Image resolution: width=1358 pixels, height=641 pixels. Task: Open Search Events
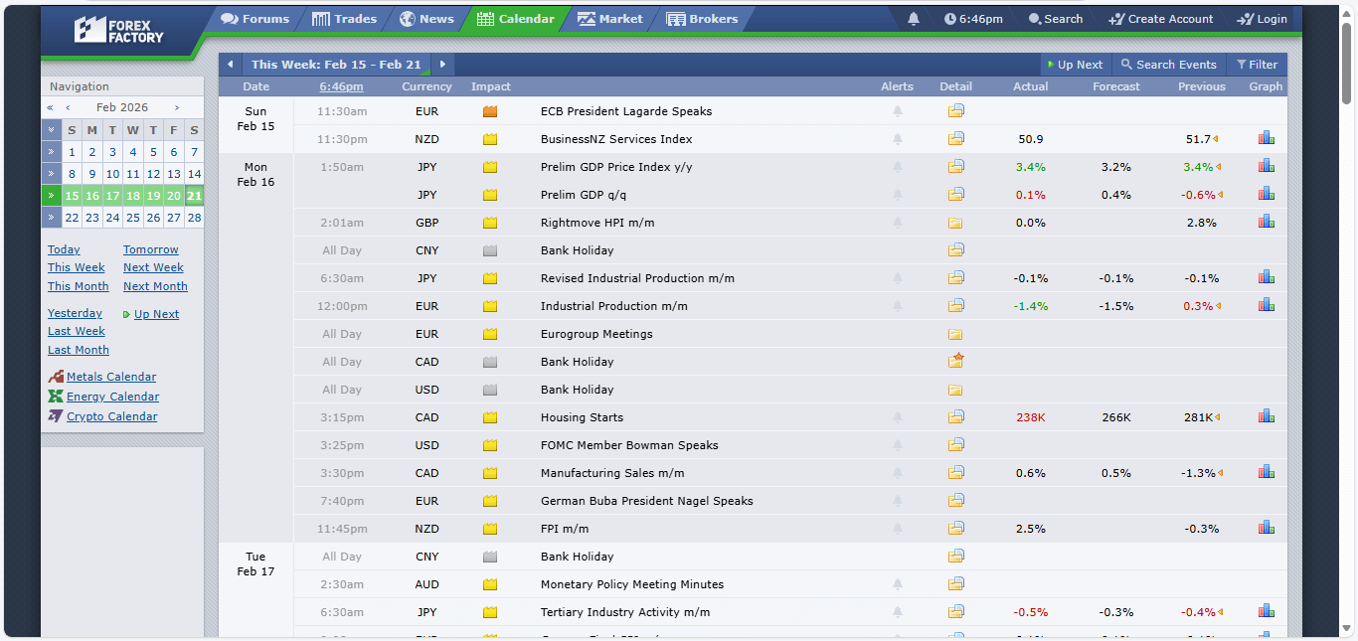1169,65
